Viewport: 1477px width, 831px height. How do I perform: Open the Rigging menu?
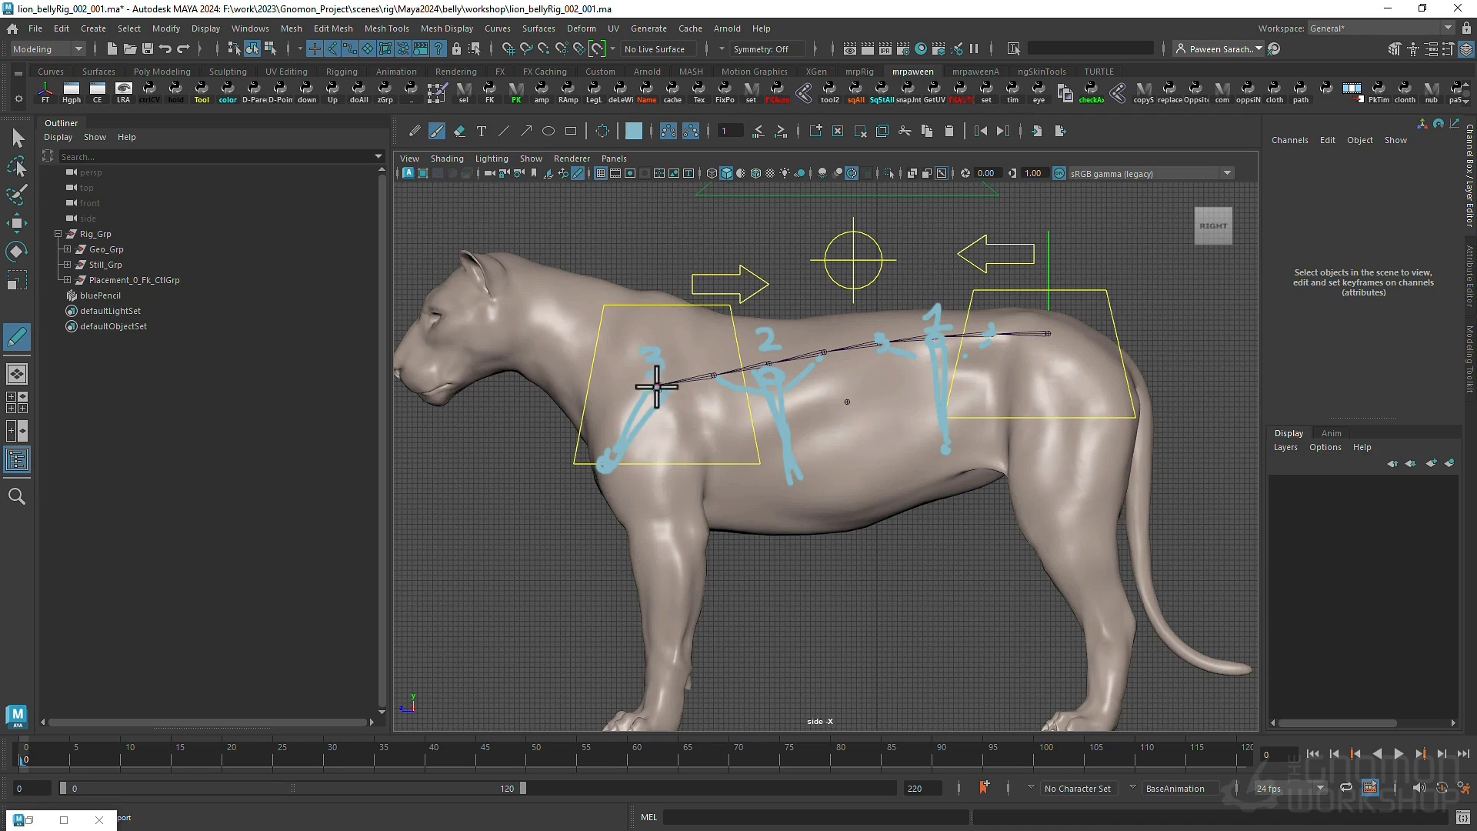(x=341, y=71)
